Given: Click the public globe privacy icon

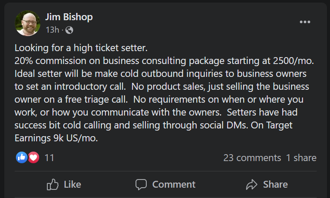Looking at the screenshot, I should (69, 30).
